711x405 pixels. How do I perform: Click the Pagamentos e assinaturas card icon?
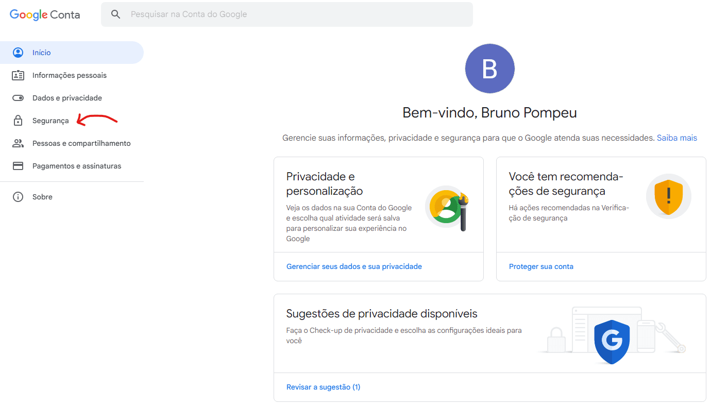click(x=18, y=166)
